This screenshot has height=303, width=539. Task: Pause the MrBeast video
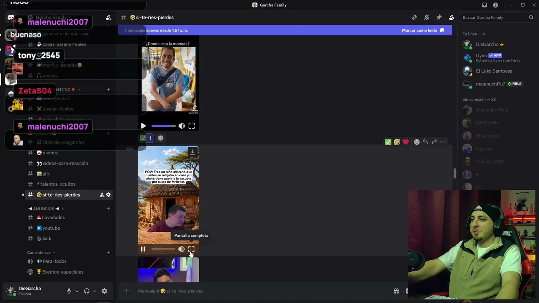(x=143, y=249)
